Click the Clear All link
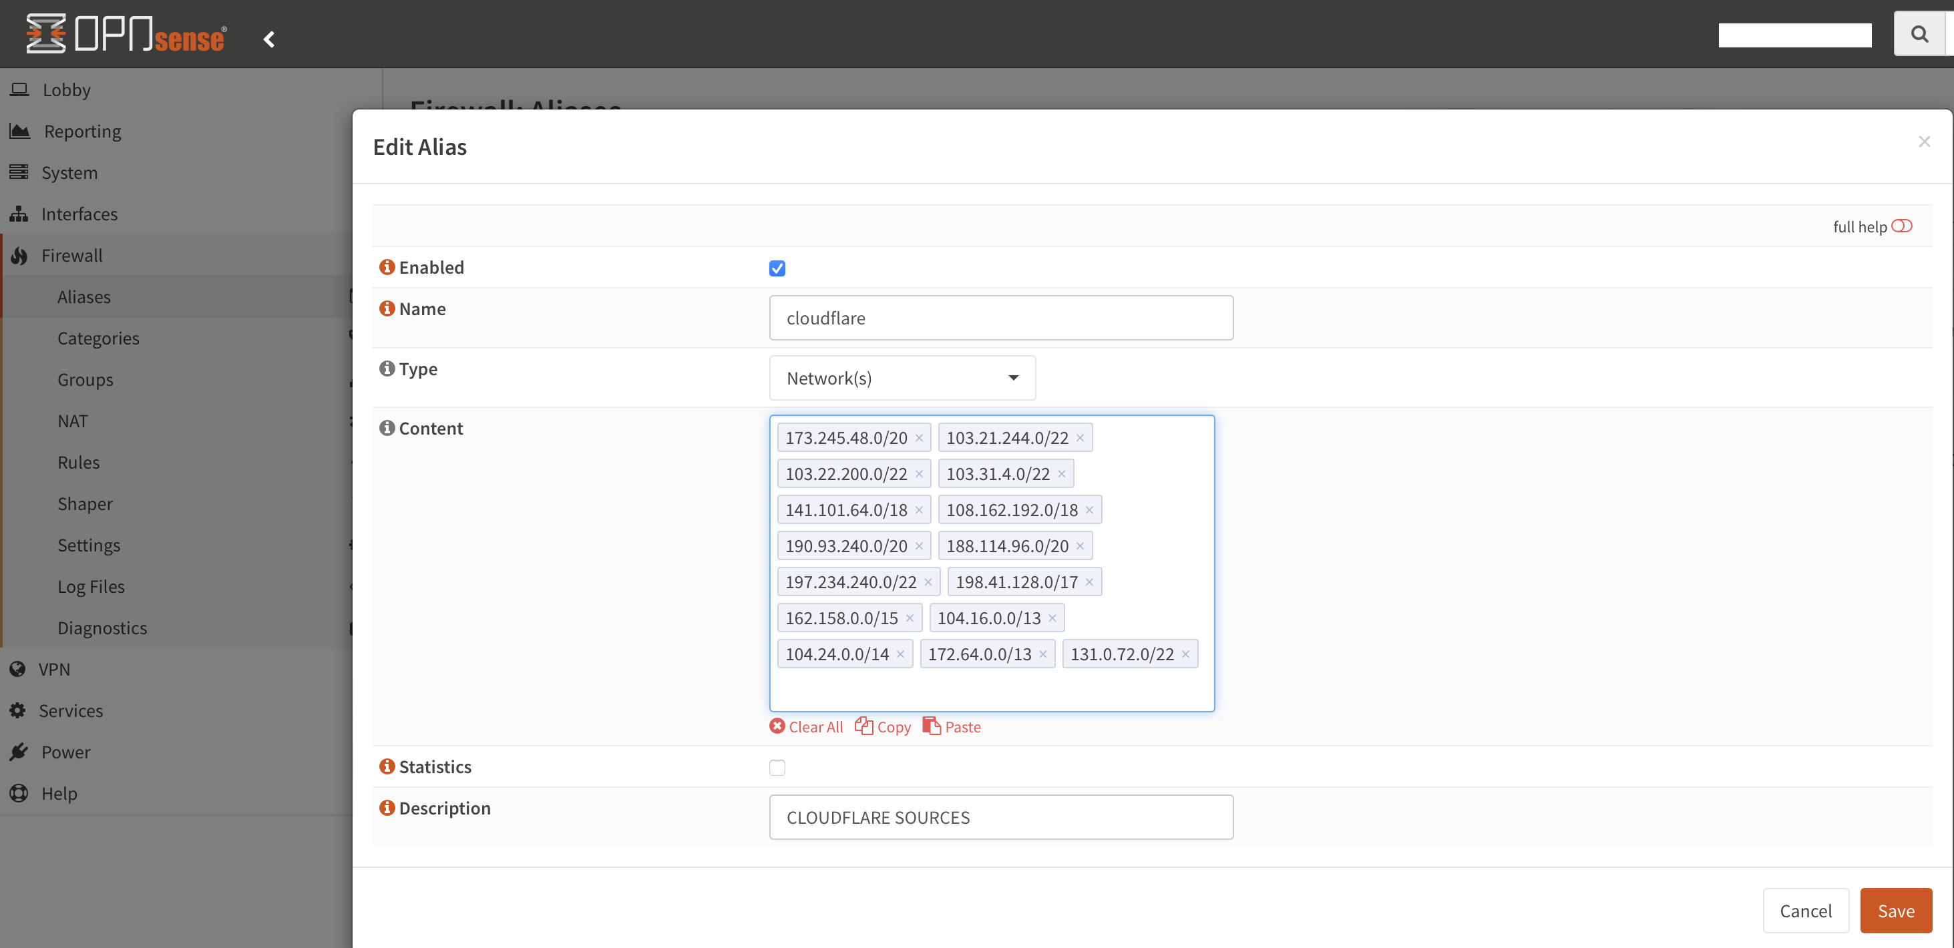Image resolution: width=1954 pixels, height=948 pixels. pyautogui.click(x=807, y=726)
